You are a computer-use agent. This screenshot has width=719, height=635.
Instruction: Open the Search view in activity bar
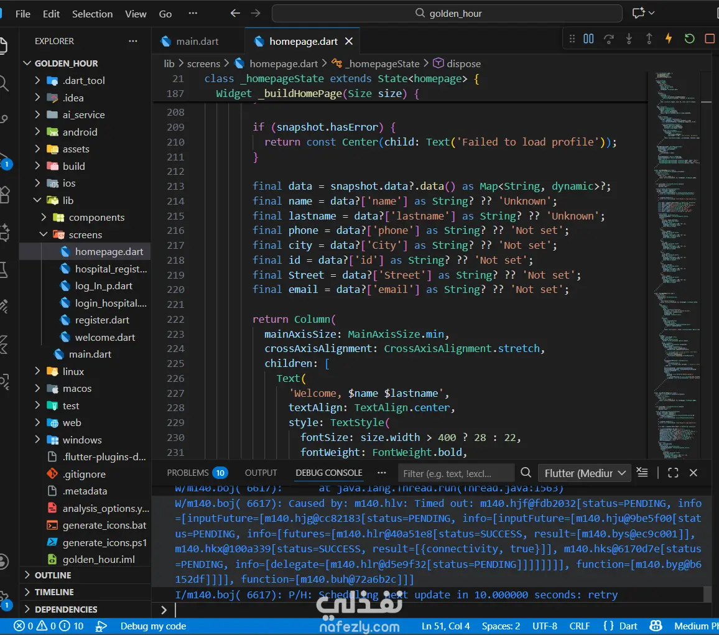4,83
